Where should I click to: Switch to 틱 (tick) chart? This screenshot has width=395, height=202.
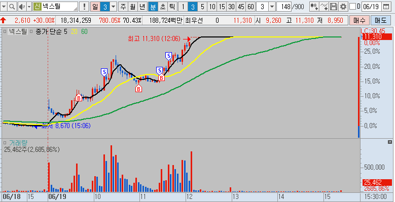pyautogui.click(x=172, y=7)
